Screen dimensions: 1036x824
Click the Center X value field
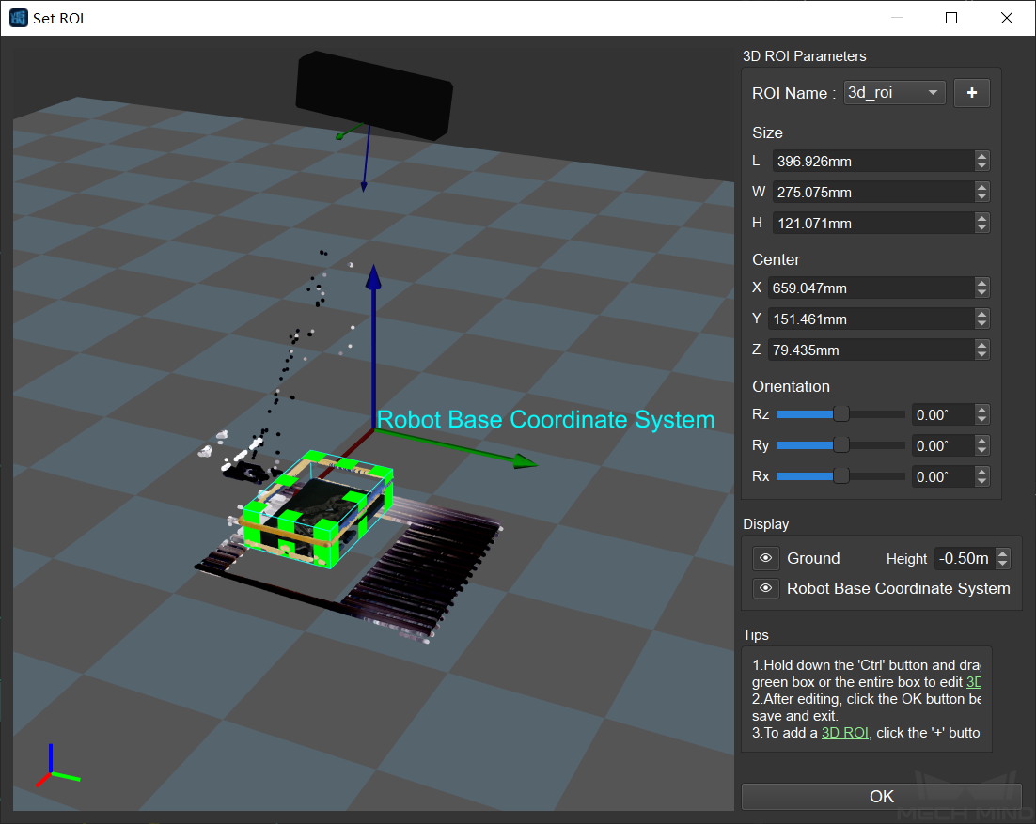tap(870, 288)
